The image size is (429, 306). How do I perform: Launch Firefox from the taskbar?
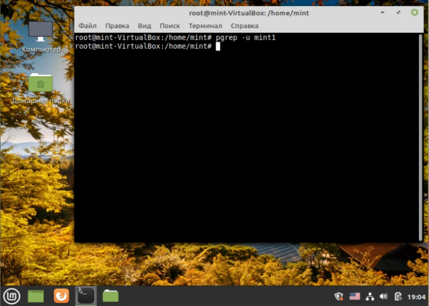pyautogui.click(x=61, y=296)
